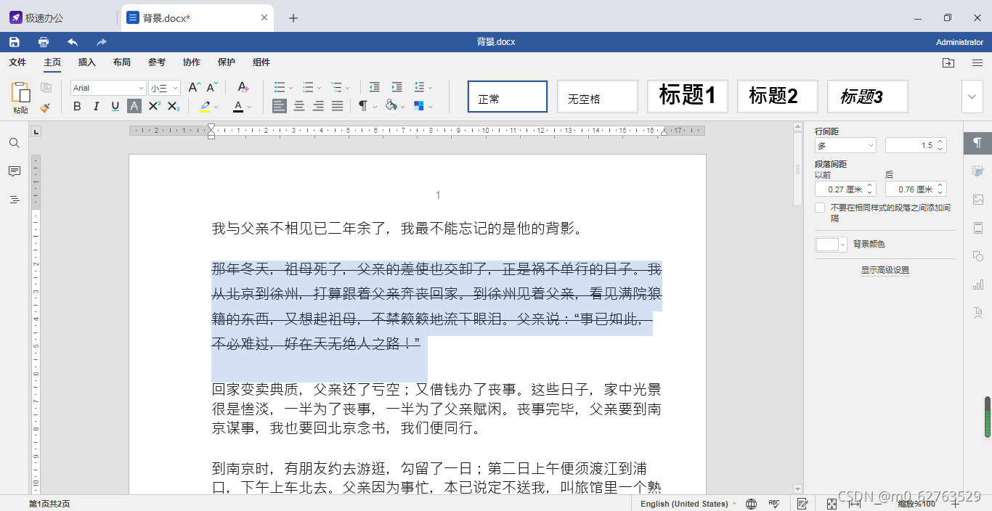Open English (United States) language selector
The width and height of the screenshot is (992, 511).
tap(688, 504)
